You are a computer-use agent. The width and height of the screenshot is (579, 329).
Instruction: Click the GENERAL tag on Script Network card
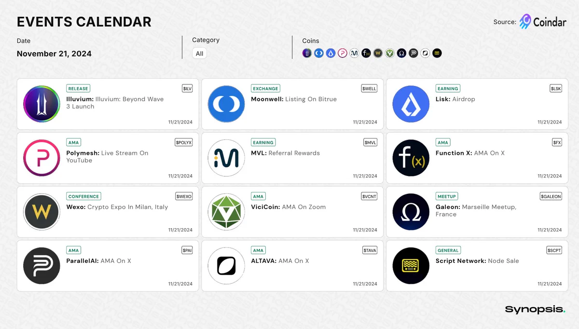point(448,250)
